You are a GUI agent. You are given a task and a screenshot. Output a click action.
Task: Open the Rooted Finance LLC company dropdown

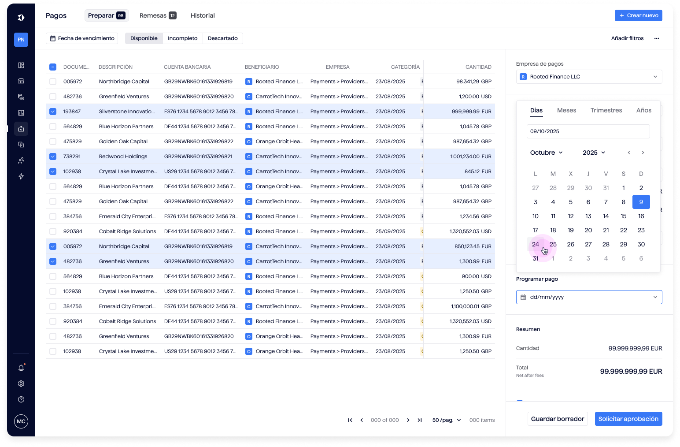click(x=589, y=77)
